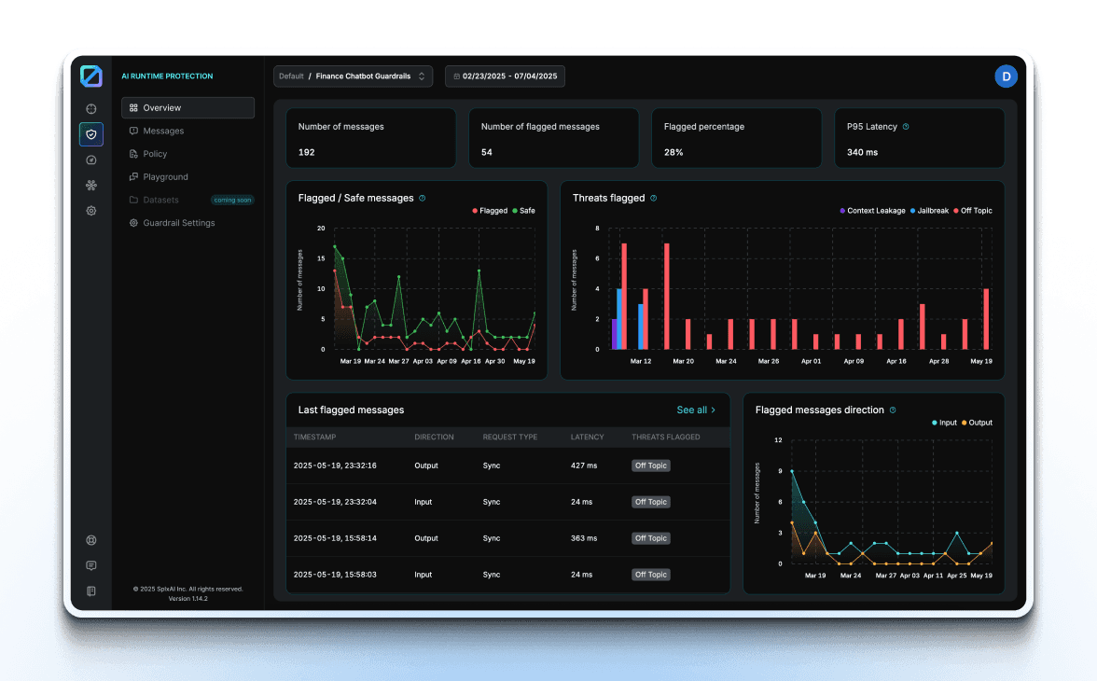Click Off Topic badge in the 23:32:16 row
Image resolution: width=1097 pixels, height=681 pixels.
coord(651,466)
